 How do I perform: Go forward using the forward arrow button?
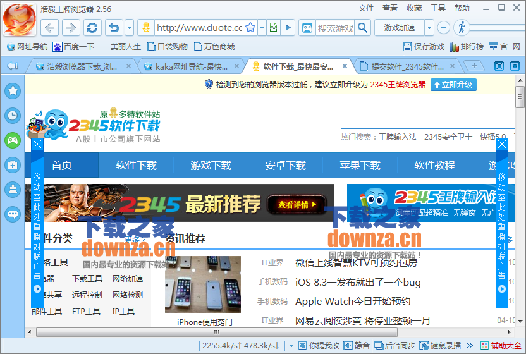click(x=71, y=28)
